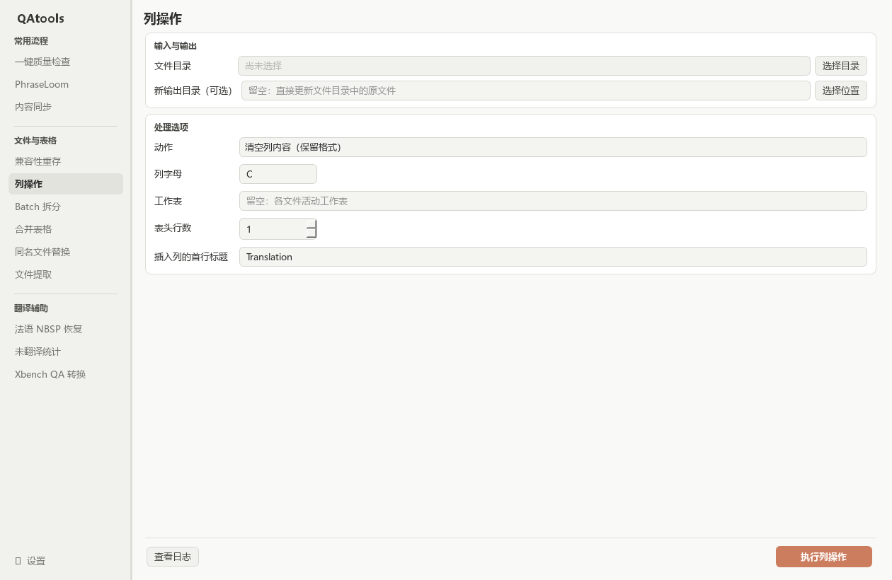This screenshot has width=892, height=580.
Task: Click the 文件目录 path field
Action: (x=524, y=66)
